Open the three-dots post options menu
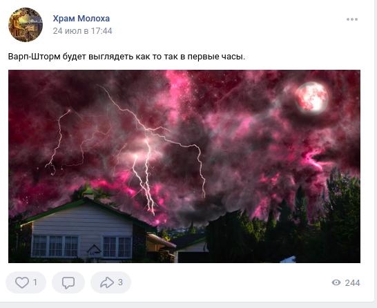Image resolution: width=377 pixels, height=308 pixels. coord(352,19)
